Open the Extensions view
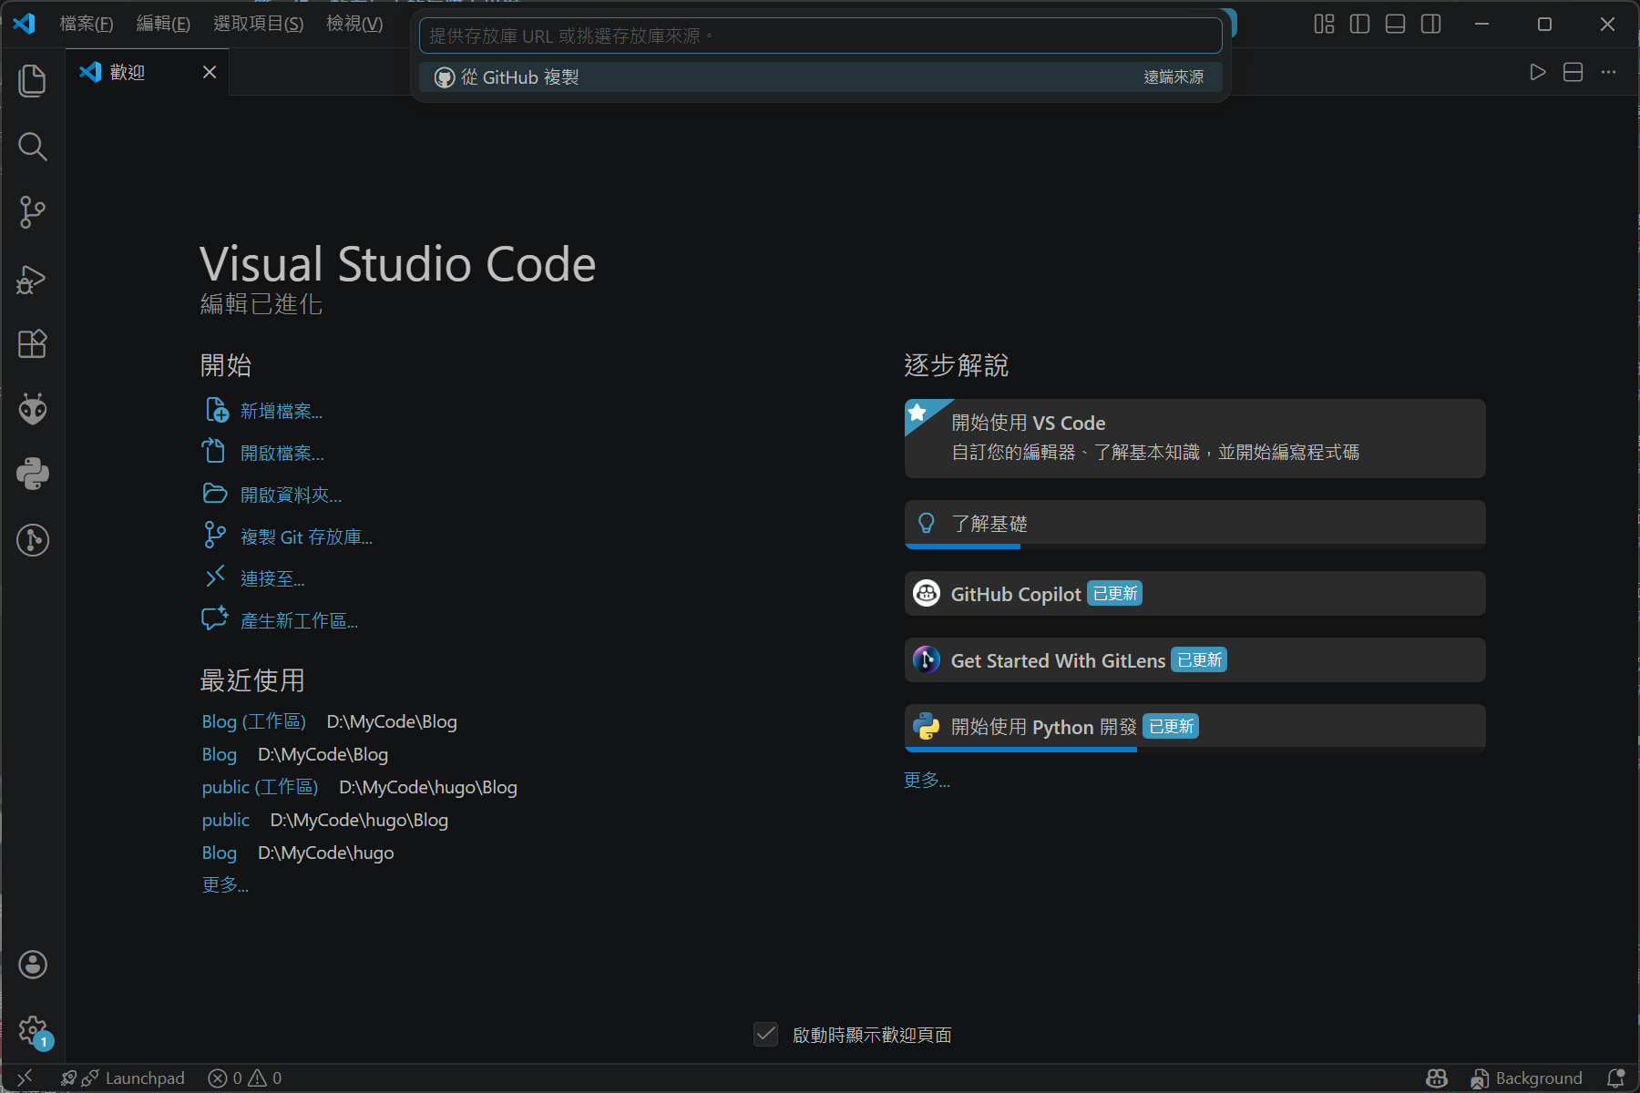 pos(33,344)
